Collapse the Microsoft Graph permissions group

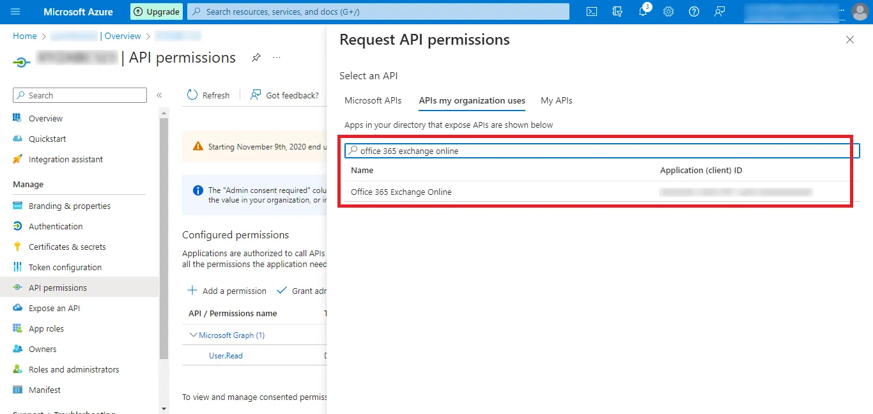pyautogui.click(x=194, y=335)
